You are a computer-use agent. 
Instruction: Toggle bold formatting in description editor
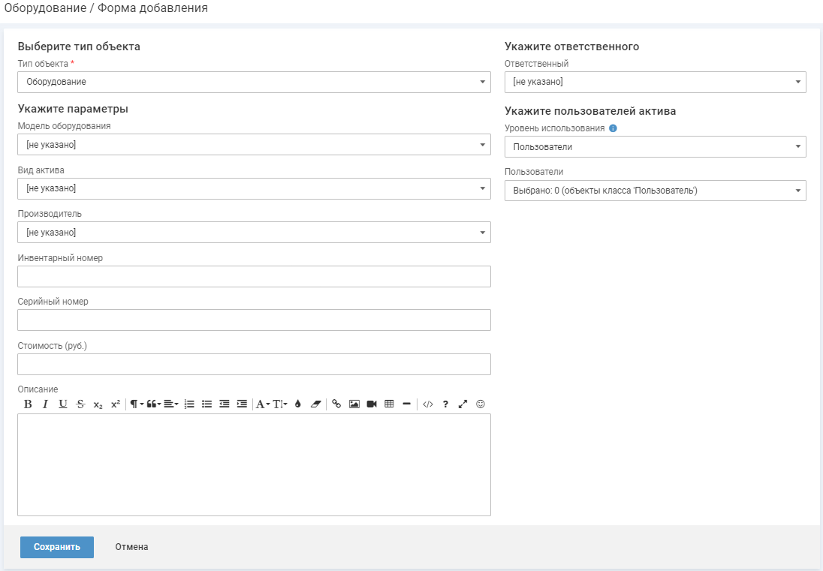(x=28, y=404)
